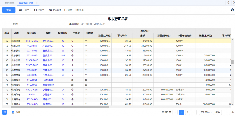This screenshot has height=116, width=235.
Task: Click the 计量单位组合 column header
Action: pos(184,36)
